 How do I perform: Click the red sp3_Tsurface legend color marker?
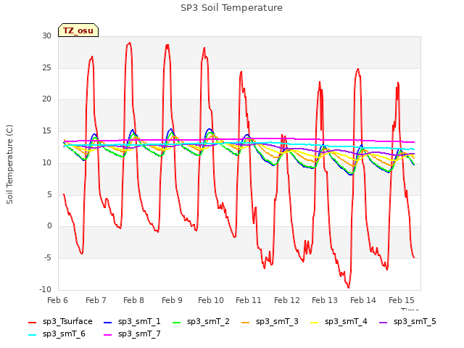pyautogui.click(x=32, y=322)
